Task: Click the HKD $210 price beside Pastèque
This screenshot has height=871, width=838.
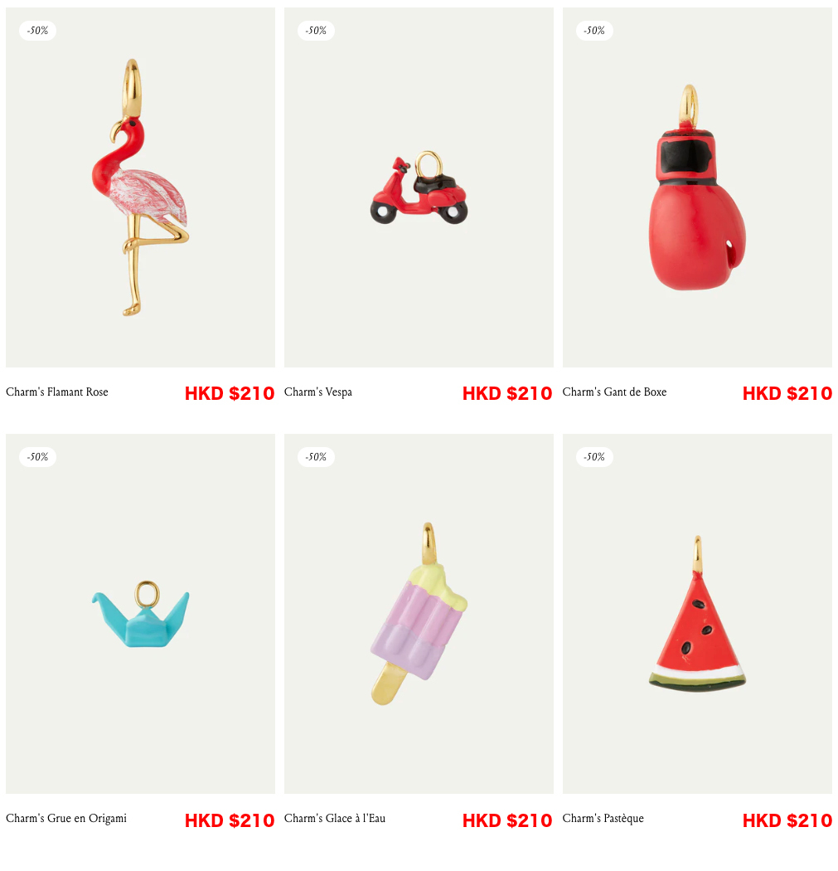Action: point(787,820)
